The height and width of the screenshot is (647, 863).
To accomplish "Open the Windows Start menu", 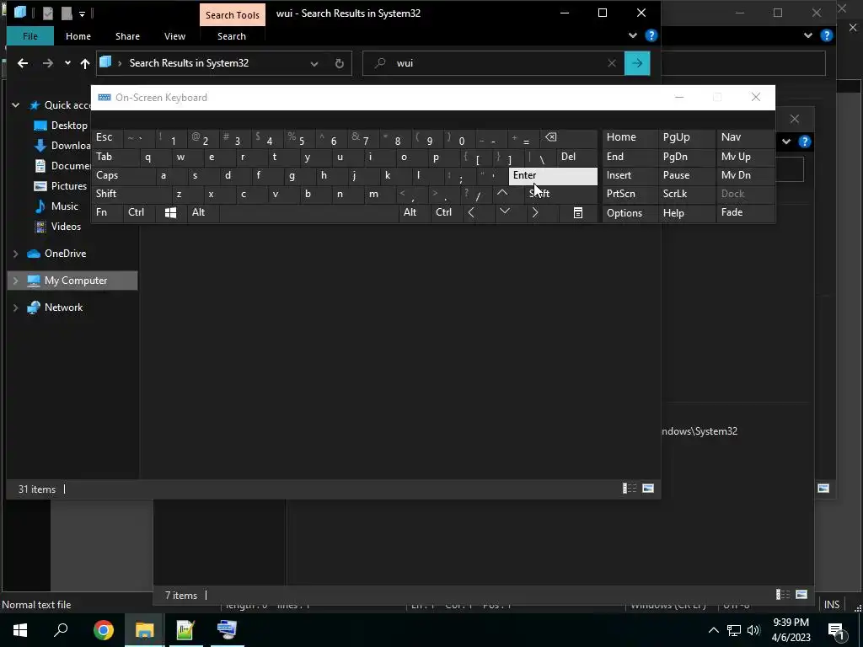I will pos(20,630).
